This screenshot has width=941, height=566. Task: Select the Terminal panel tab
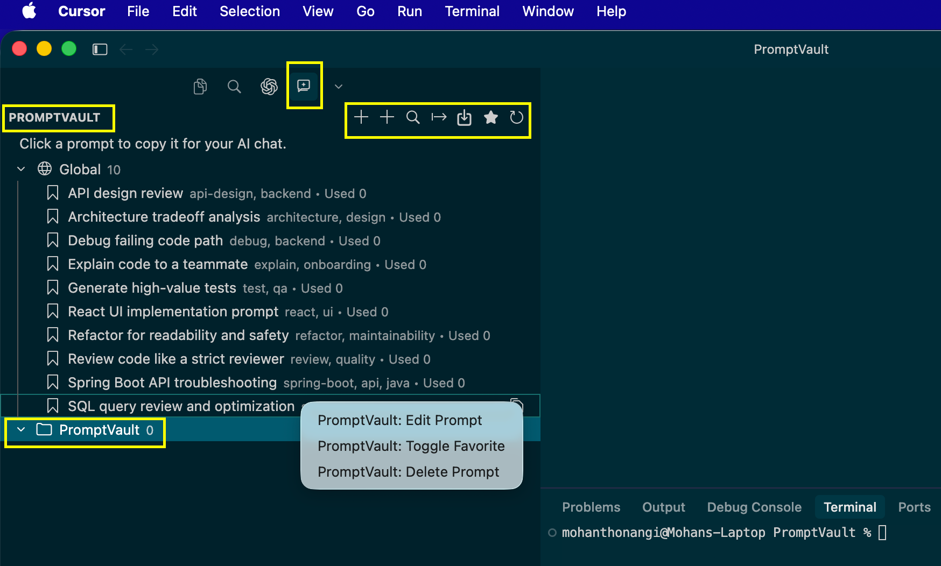[x=850, y=507]
